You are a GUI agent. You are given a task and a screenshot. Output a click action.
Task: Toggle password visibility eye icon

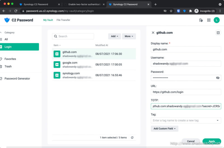click(x=218, y=78)
